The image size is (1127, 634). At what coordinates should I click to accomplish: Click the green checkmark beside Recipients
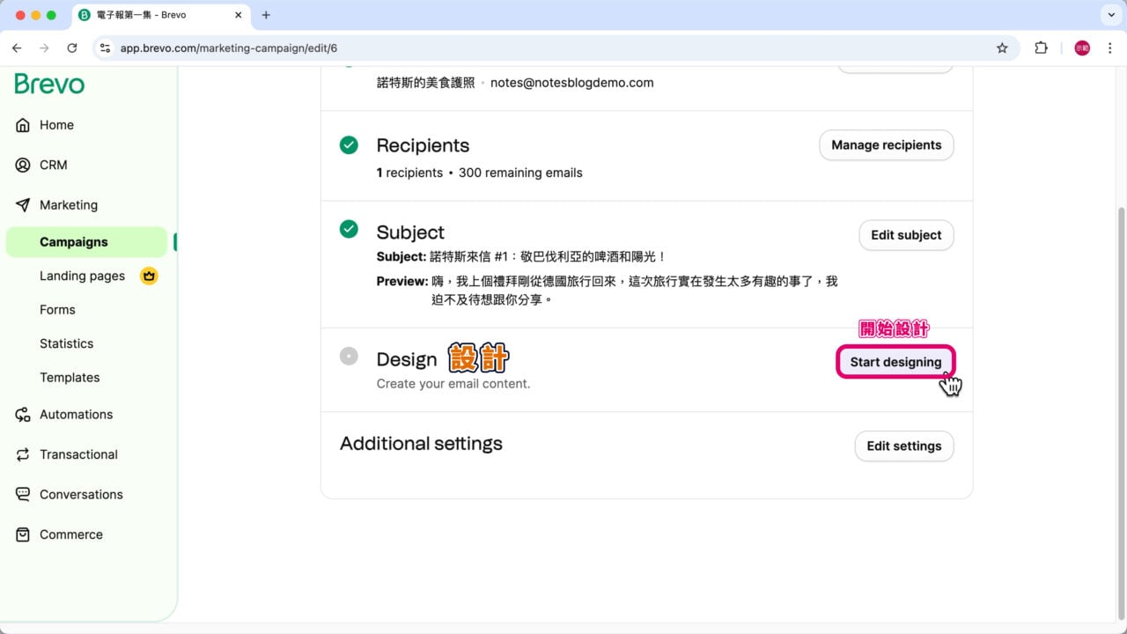pyautogui.click(x=349, y=144)
